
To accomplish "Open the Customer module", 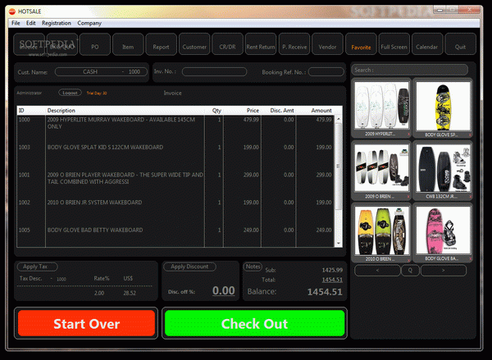I will (194, 44).
